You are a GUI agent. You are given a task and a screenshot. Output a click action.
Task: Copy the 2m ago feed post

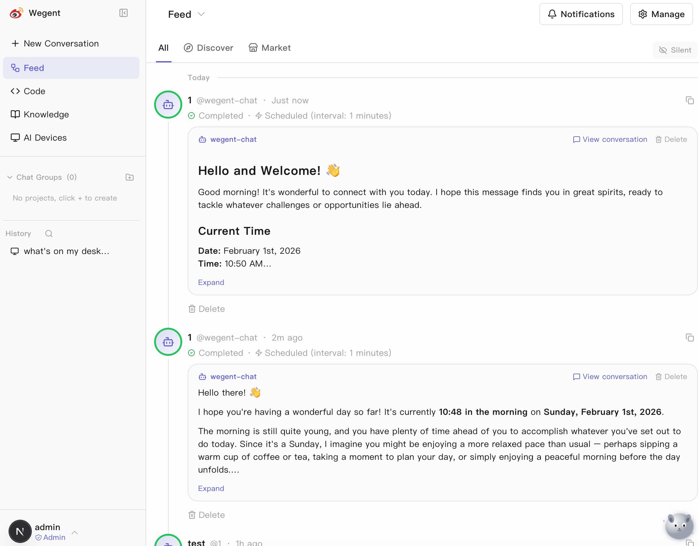click(690, 337)
